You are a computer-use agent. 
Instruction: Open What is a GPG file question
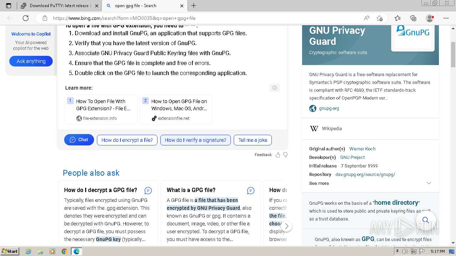(191, 190)
